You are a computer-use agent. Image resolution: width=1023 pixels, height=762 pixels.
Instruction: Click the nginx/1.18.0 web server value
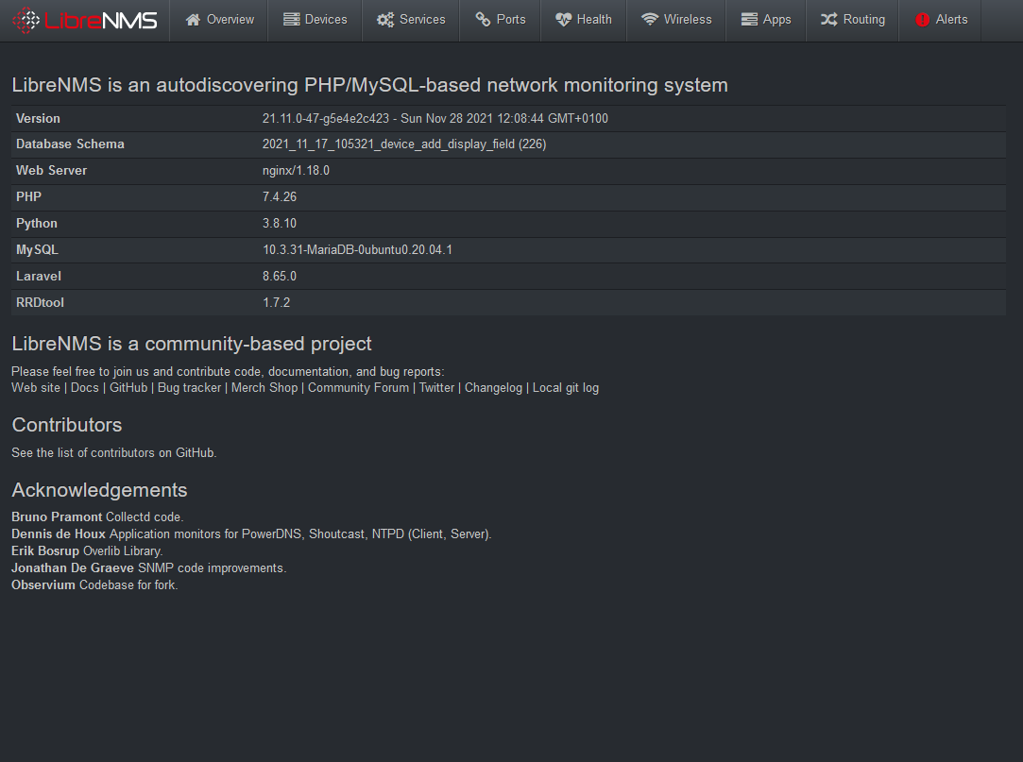point(297,170)
